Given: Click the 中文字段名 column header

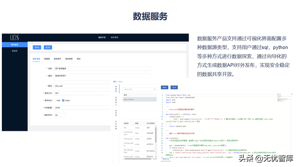Looking at the screenshot, I should [150, 123].
